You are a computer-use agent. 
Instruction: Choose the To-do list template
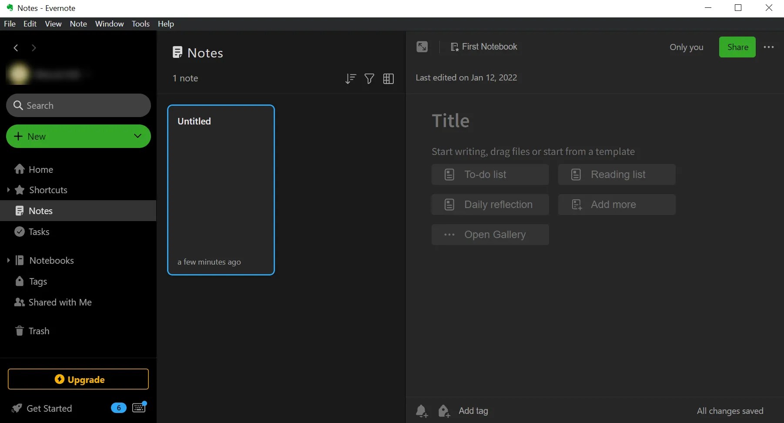click(490, 174)
